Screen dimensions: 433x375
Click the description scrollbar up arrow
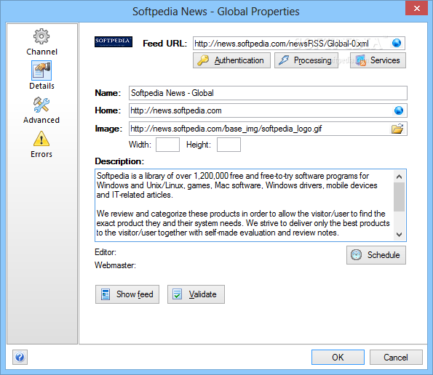[x=399, y=177]
